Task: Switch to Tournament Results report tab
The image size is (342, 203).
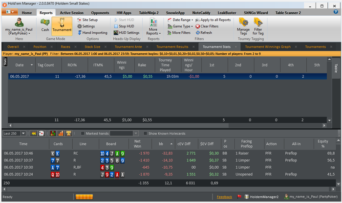Action: click(172, 46)
